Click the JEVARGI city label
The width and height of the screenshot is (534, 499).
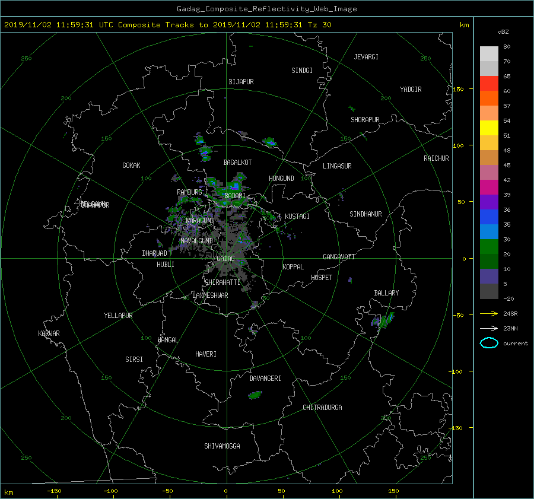366,57
